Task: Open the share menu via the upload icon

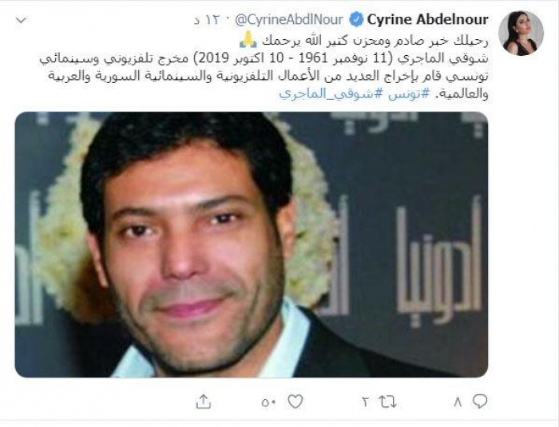Action: coord(204,401)
